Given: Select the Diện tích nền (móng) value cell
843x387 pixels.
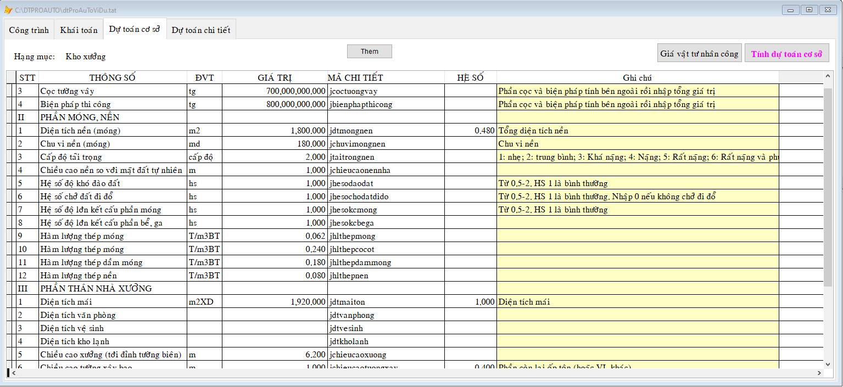Looking at the screenshot, I should pos(275,131).
